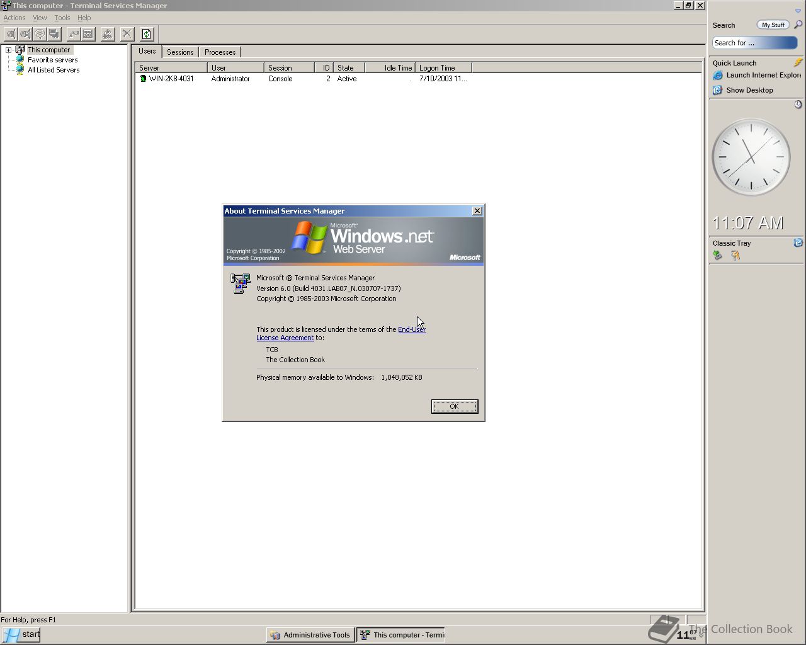
Task: Click the Terminal Services icon in About dialog
Action: (240, 284)
